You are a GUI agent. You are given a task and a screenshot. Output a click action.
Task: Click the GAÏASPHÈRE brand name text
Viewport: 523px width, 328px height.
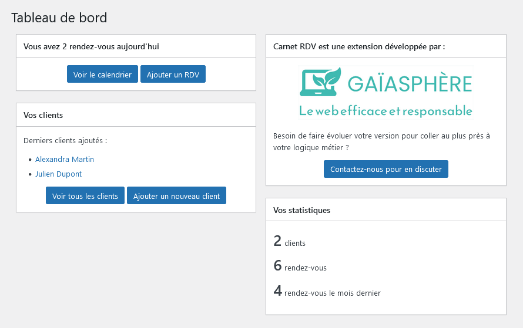click(x=410, y=83)
